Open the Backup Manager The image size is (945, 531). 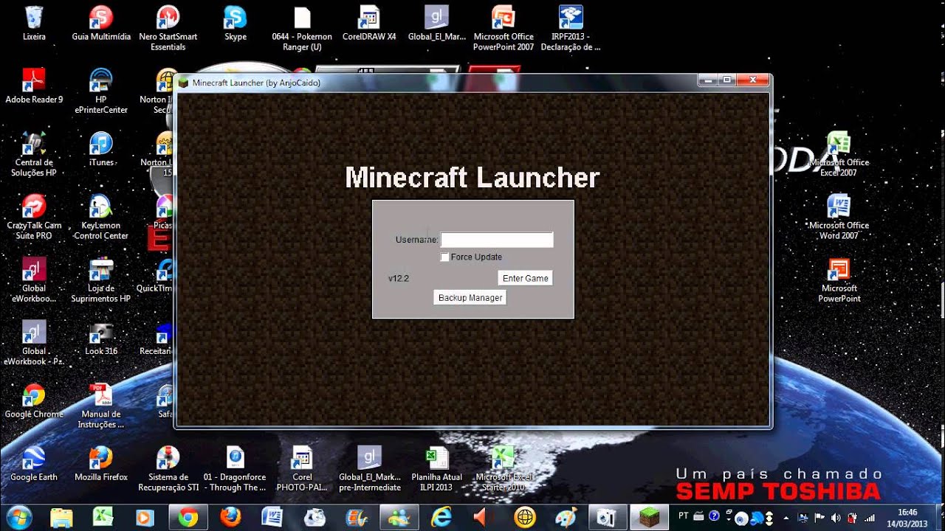470,298
